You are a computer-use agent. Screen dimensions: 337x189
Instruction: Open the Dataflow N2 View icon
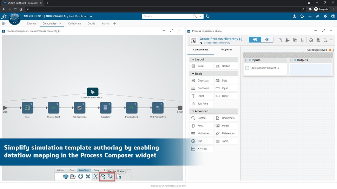(110, 176)
